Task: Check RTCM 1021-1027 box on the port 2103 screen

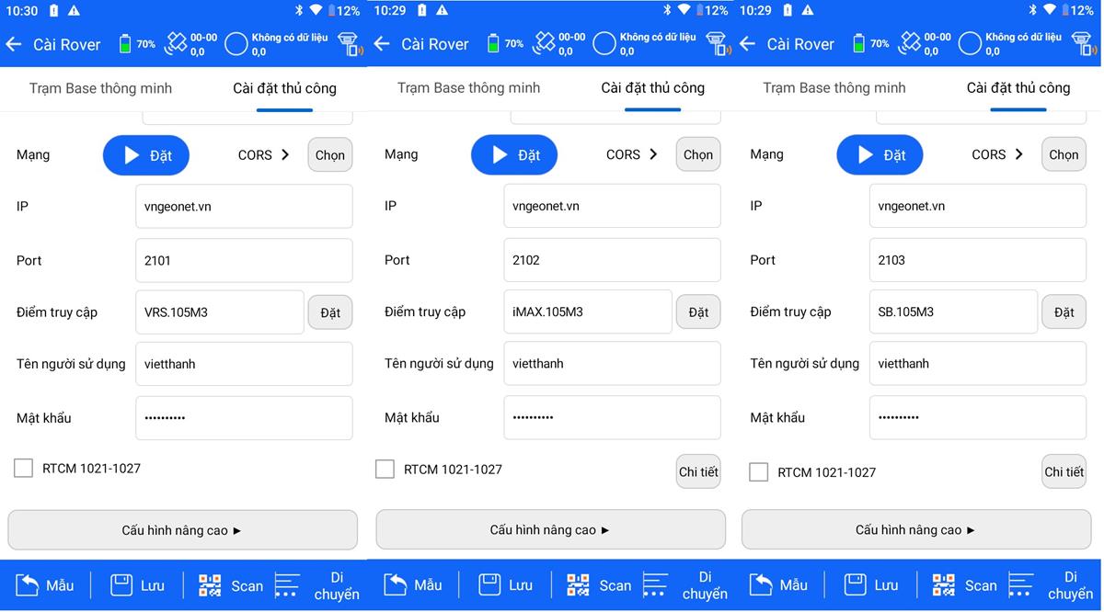Action: (758, 472)
